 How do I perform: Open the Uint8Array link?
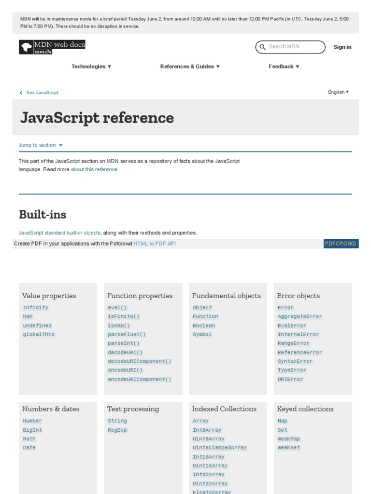click(209, 439)
